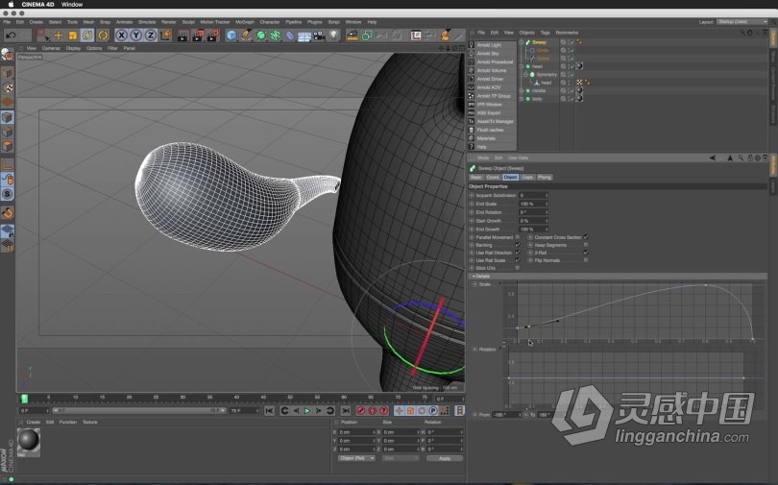Toggle the Banking checkbox
This screenshot has width=778, height=485.
coord(518,245)
